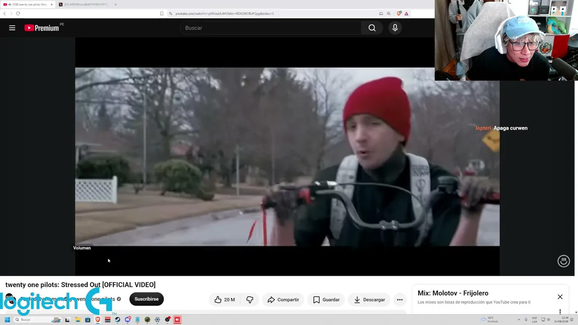Image resolution: width=578 pixels, height=325 pixels.
Task: Open the red recording app taskbar icon
Action: pyautogui.click(x=177, y=320)
